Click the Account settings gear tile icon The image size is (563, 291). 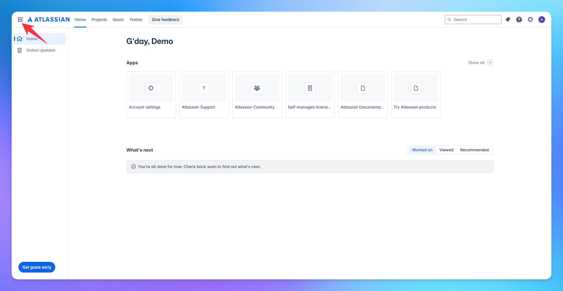(151, 88)
